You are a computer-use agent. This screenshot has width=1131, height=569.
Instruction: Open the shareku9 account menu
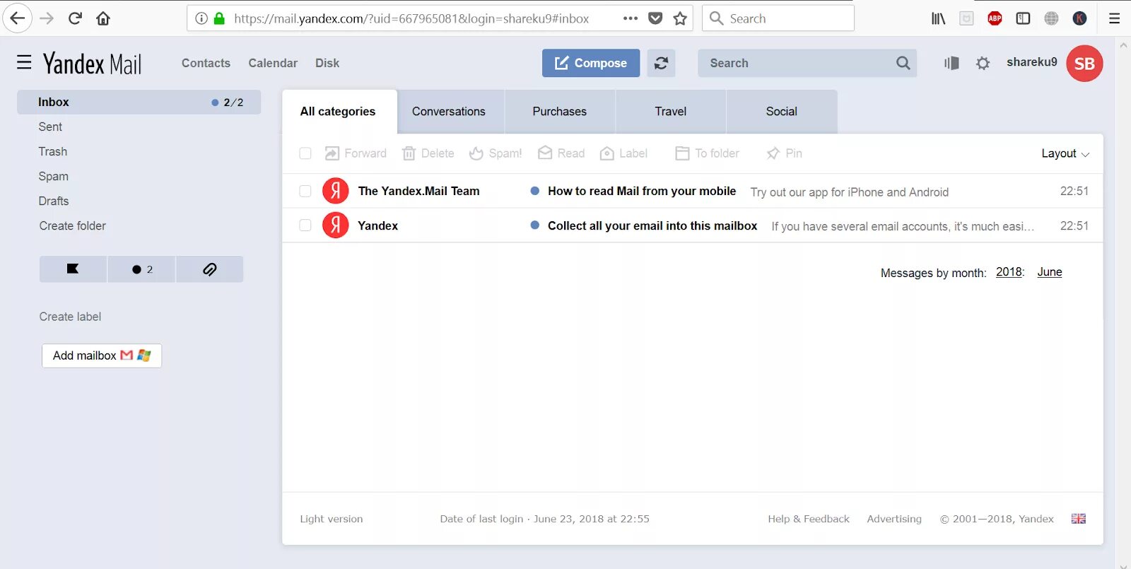click(x=1031, y=62)
